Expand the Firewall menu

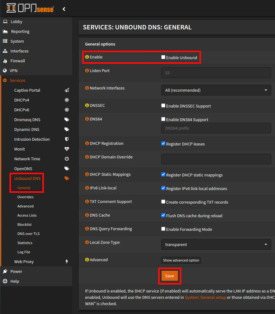tap(36, 61)
